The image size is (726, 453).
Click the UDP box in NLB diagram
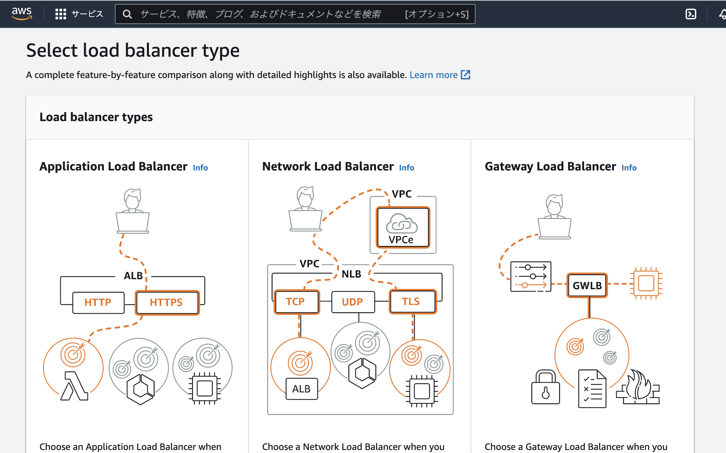coord(353,302)
